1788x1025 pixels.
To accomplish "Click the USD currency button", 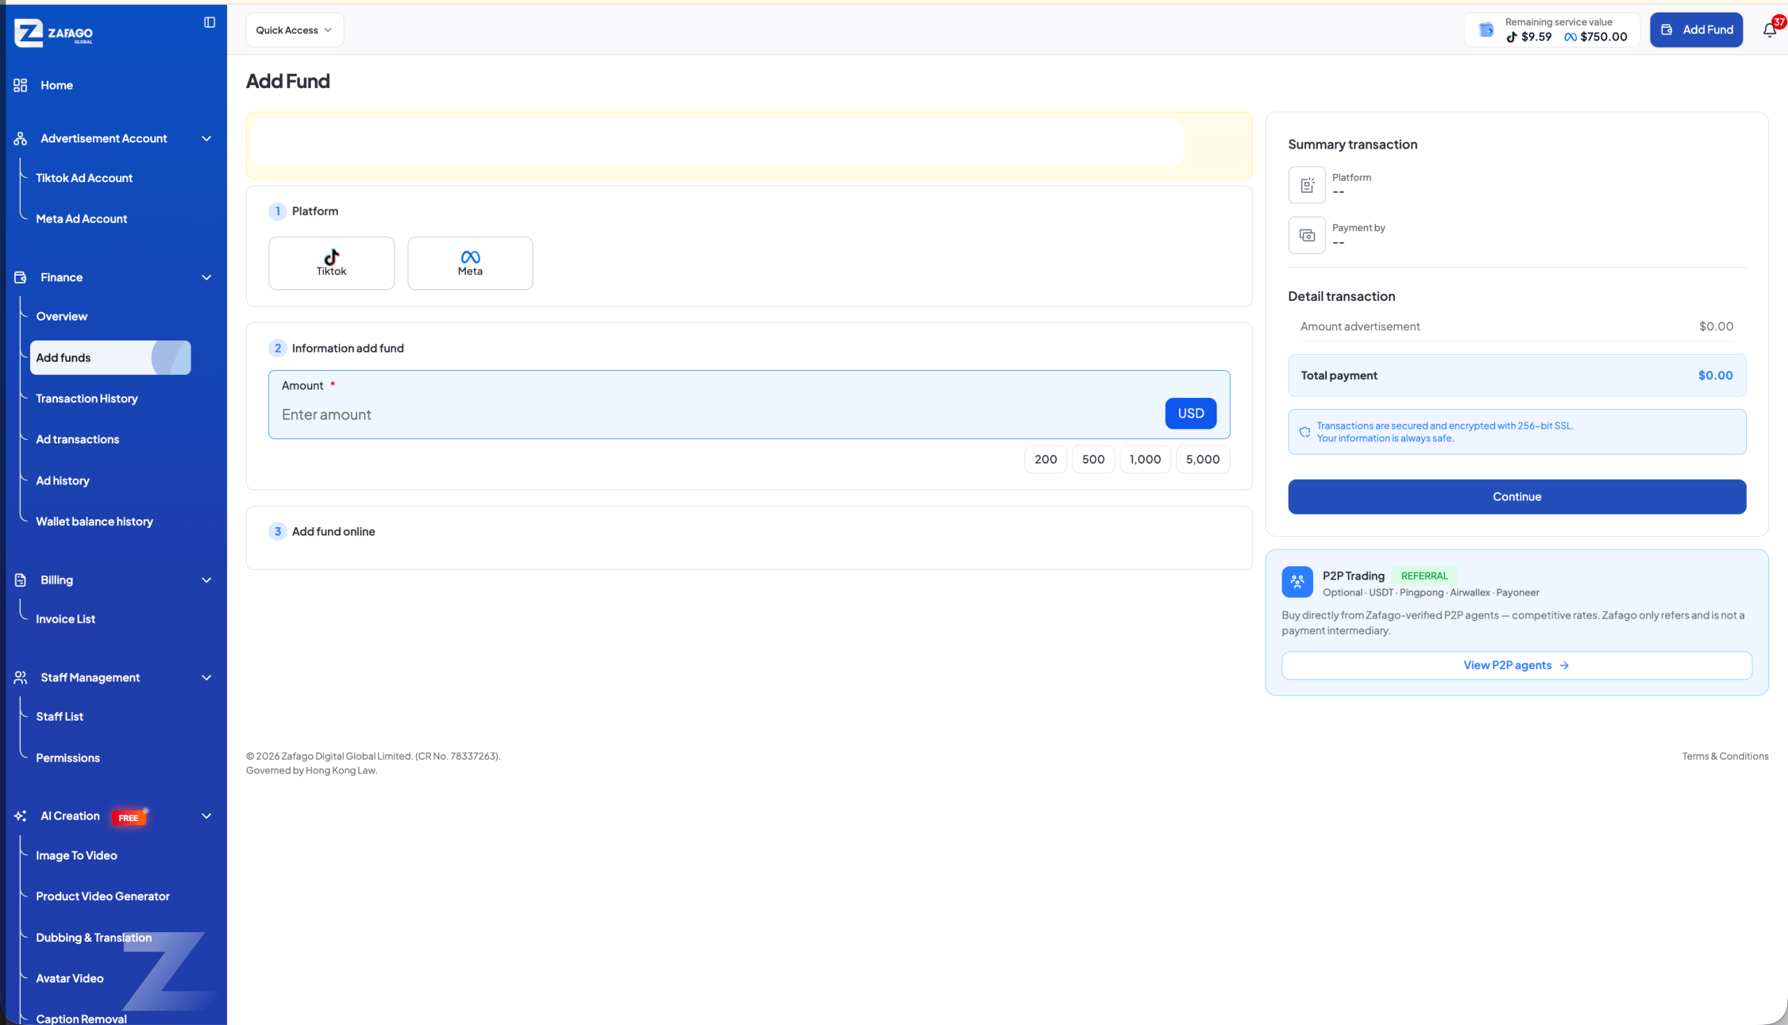I will coord(1190,413).
